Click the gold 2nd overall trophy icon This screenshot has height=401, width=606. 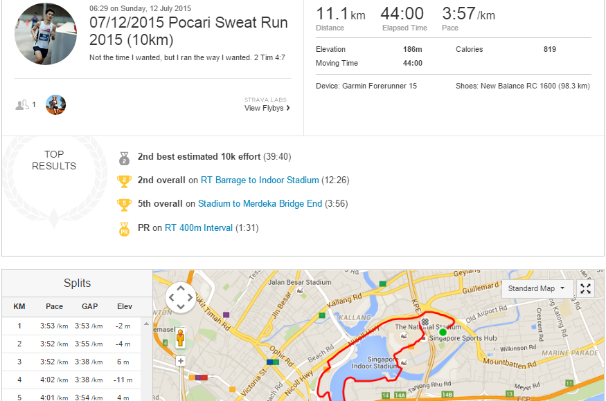pyautogui.click(x=124, y=181)
